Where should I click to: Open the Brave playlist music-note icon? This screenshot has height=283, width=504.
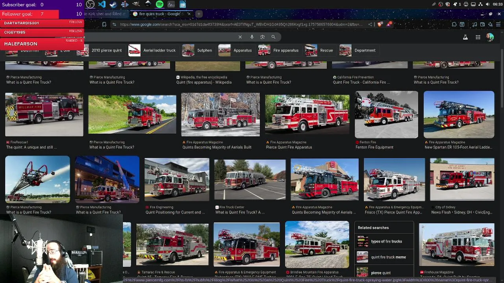(474, 24)
